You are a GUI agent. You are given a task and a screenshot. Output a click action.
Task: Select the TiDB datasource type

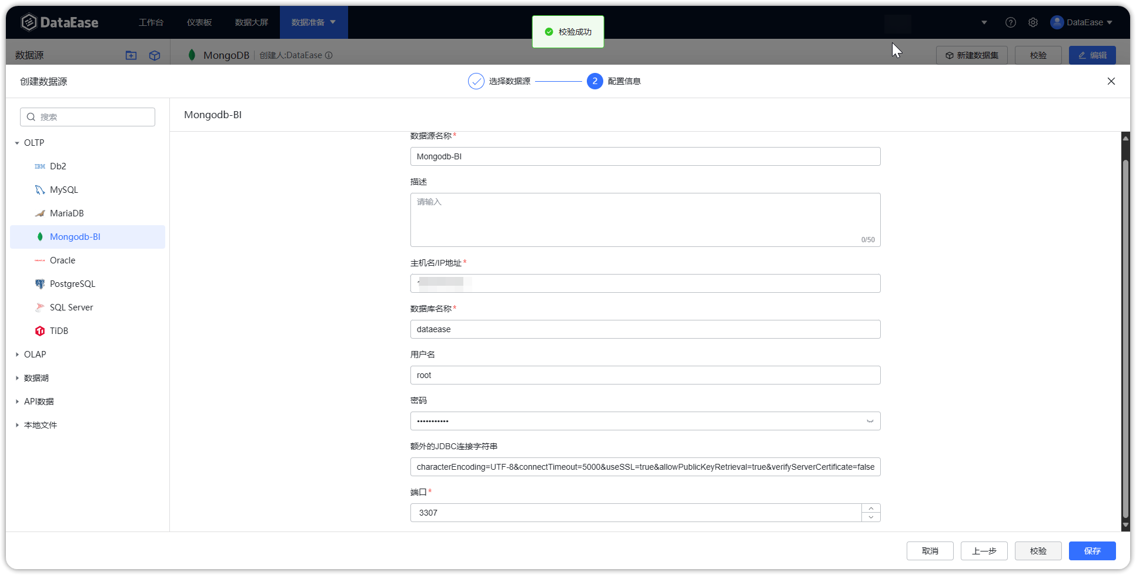click(x=59, y=330)
